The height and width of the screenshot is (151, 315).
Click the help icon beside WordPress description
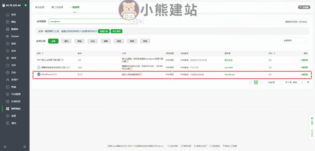141,75
